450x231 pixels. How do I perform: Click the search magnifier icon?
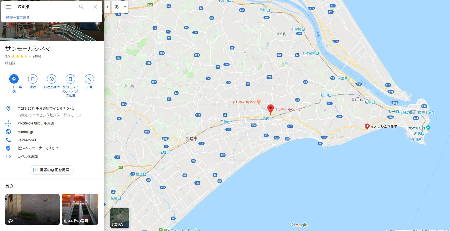[x=81, y=7]
